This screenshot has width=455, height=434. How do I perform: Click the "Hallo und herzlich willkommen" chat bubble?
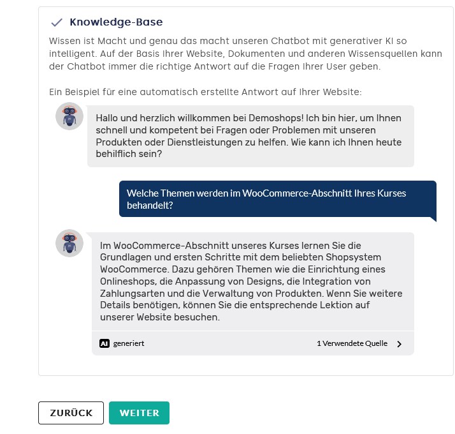tap(250, 137)
